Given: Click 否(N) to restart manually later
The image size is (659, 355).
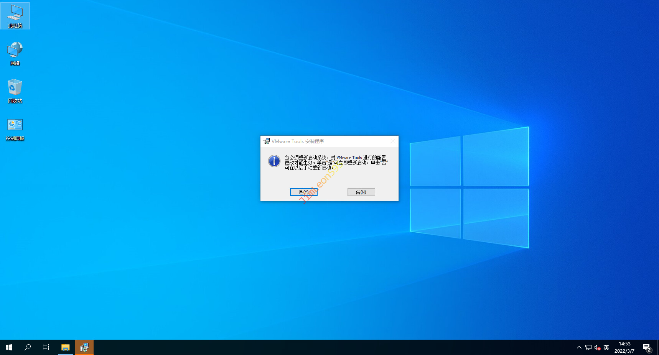Looking at the screenshot, I should 361,192.
